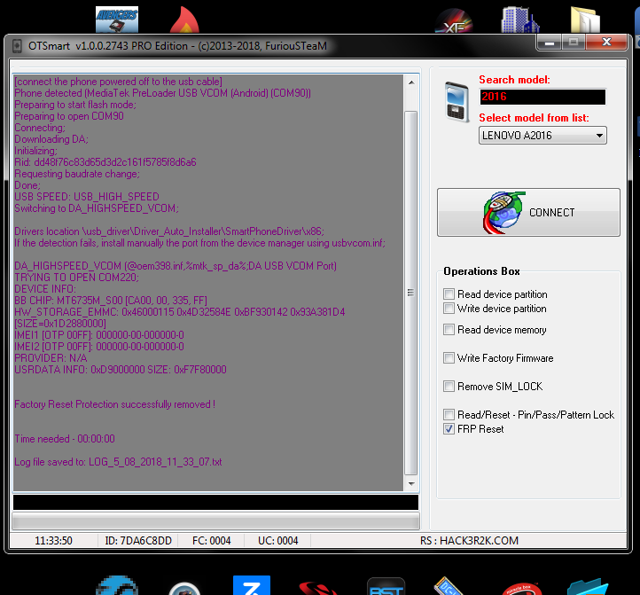The height and width of the screenshot is (595, 640).
Task: Click the 'IMEI2 [OTP 00FF]' log line
Action: [99, 347]
